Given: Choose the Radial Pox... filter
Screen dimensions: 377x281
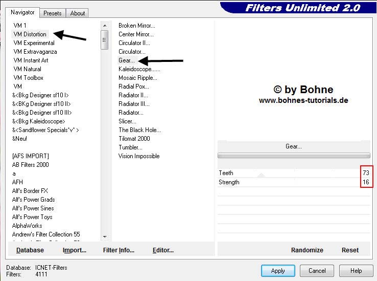Looking at the screenshot, I should [x=134, y=87].
